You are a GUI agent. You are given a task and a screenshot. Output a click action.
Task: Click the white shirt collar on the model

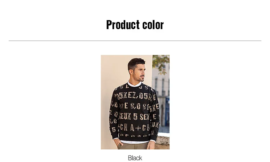(x=134, y=84)
